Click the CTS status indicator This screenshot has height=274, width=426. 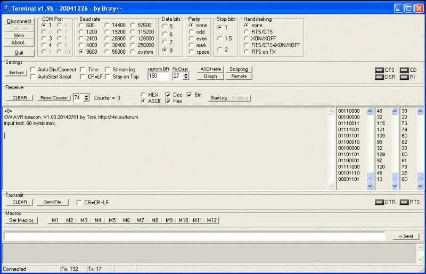click(379, 70)
